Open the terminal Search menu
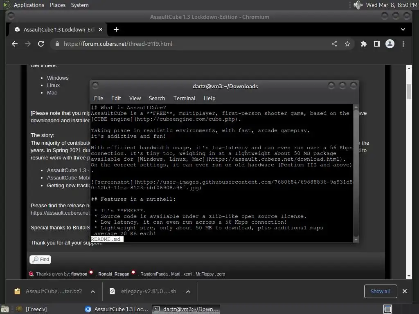 click(x=157, y=98)
